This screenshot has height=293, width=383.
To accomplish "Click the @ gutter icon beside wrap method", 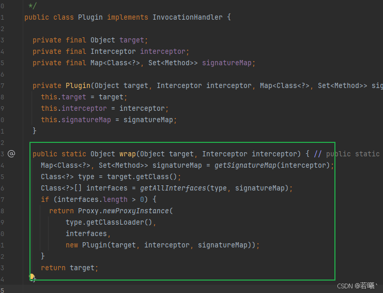I will click(x=11, y=154).
